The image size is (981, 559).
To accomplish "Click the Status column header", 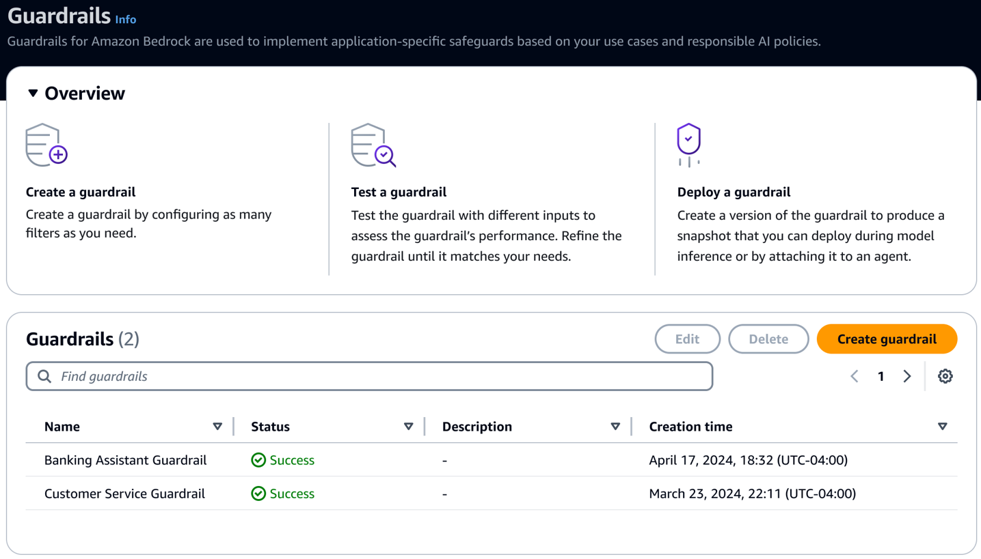I will (270, 427).
